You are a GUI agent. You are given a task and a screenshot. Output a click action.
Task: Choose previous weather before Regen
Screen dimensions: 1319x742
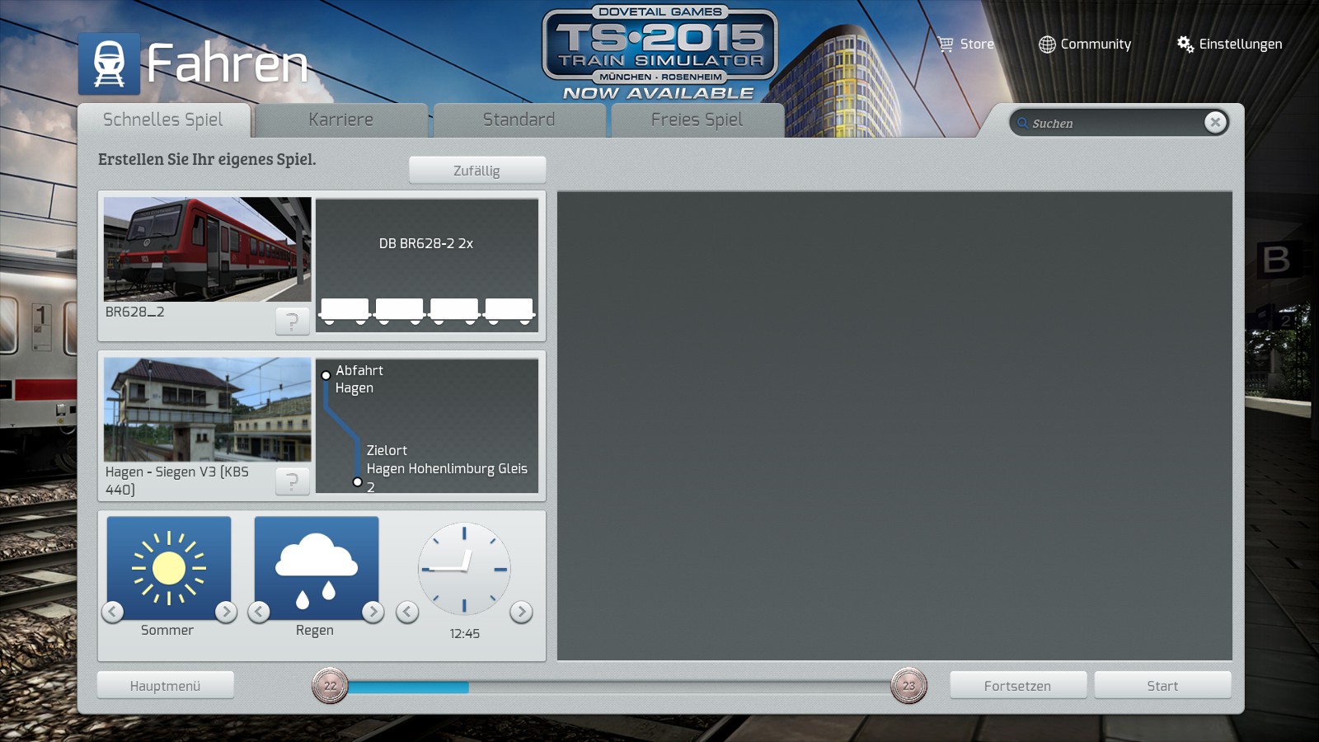[260, 612]
